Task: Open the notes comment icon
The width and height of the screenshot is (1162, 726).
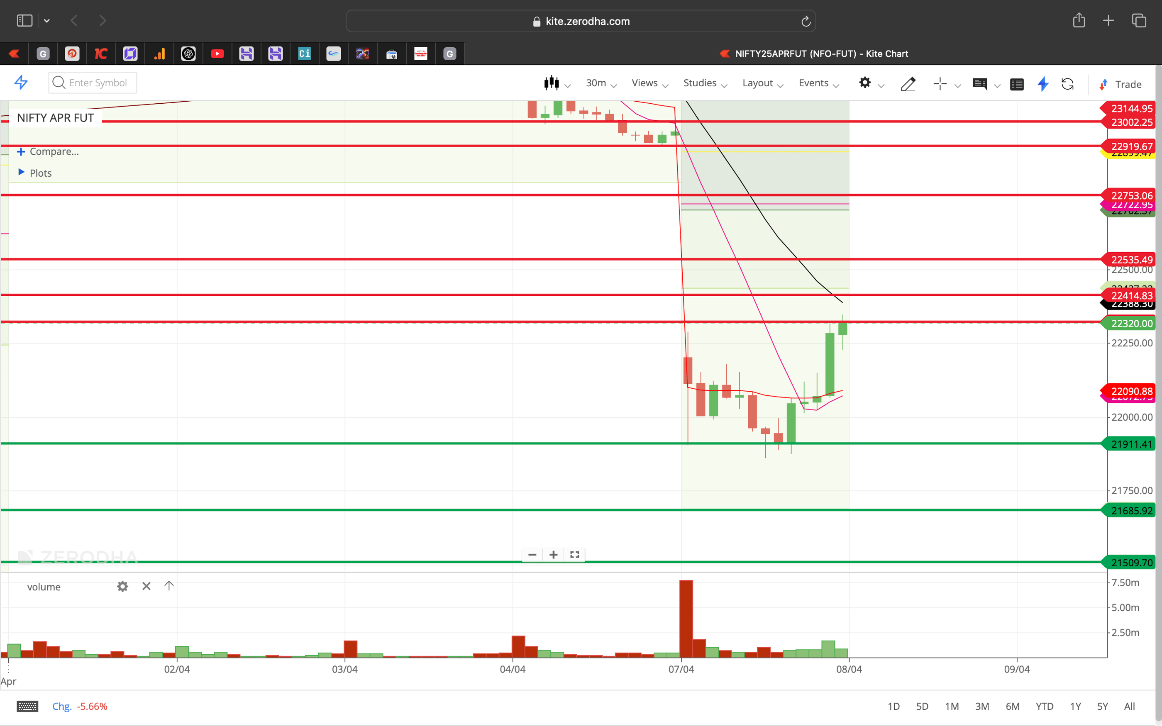Action: (981, 84)
